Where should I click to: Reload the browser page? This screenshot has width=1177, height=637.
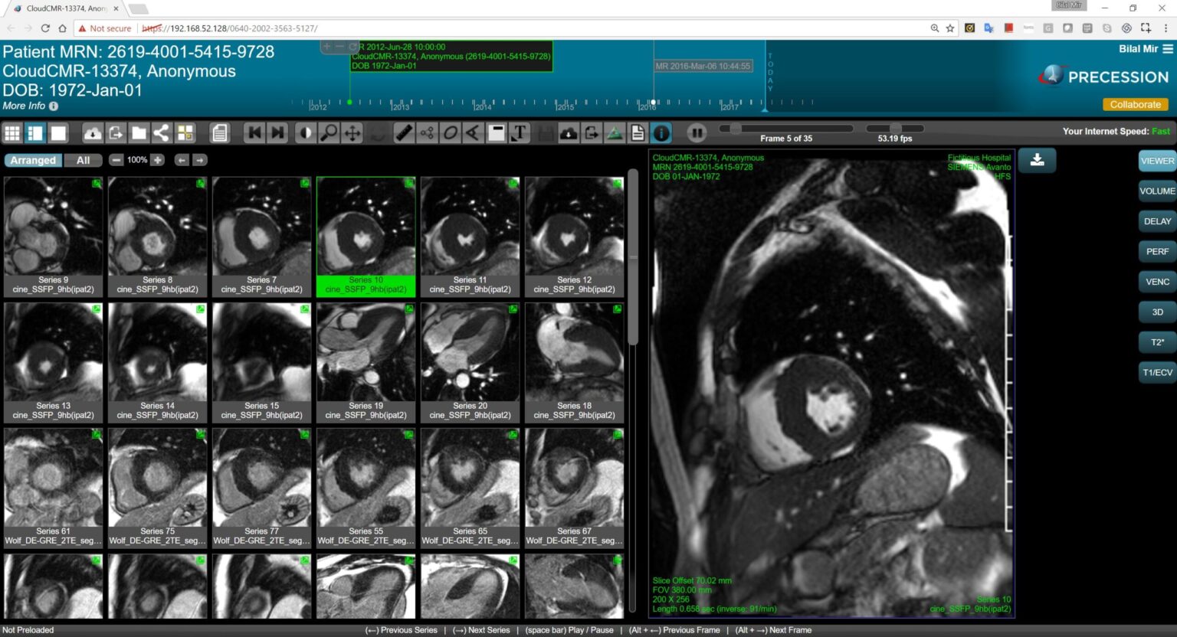click(x=45, y=28)
